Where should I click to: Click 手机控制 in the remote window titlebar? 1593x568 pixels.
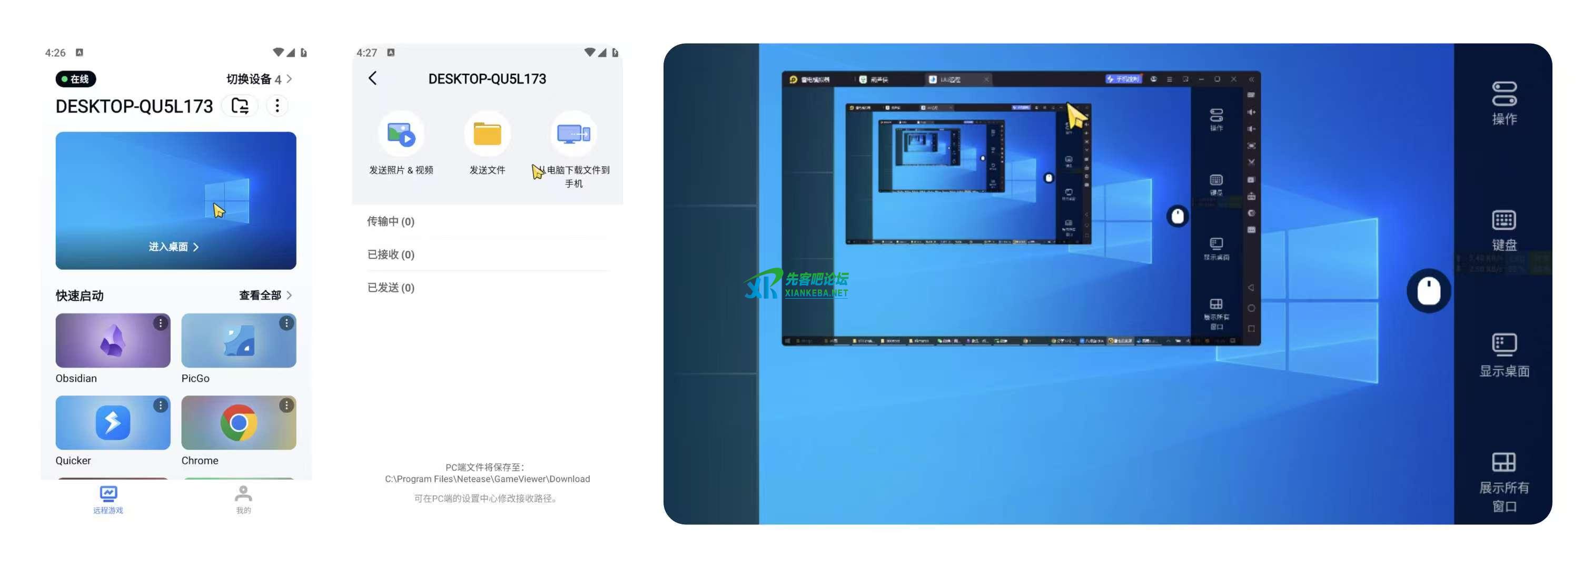[x=1123, y=79]
